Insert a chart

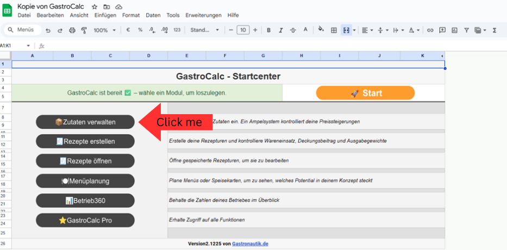click(x=454, y=30)
